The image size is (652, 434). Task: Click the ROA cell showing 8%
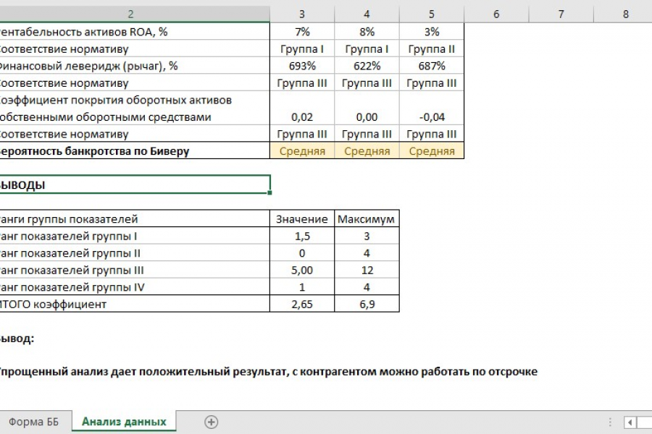367,32
